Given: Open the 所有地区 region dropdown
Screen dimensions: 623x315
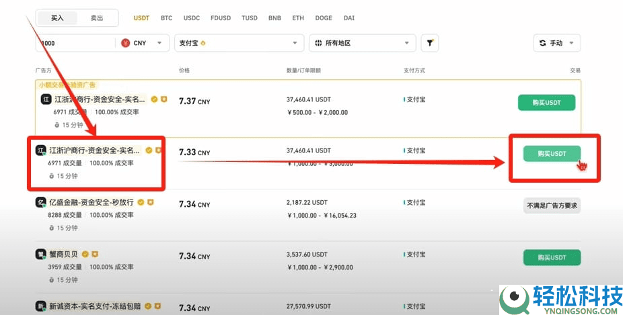Looking at the screenshot, I should pos(363,43).
